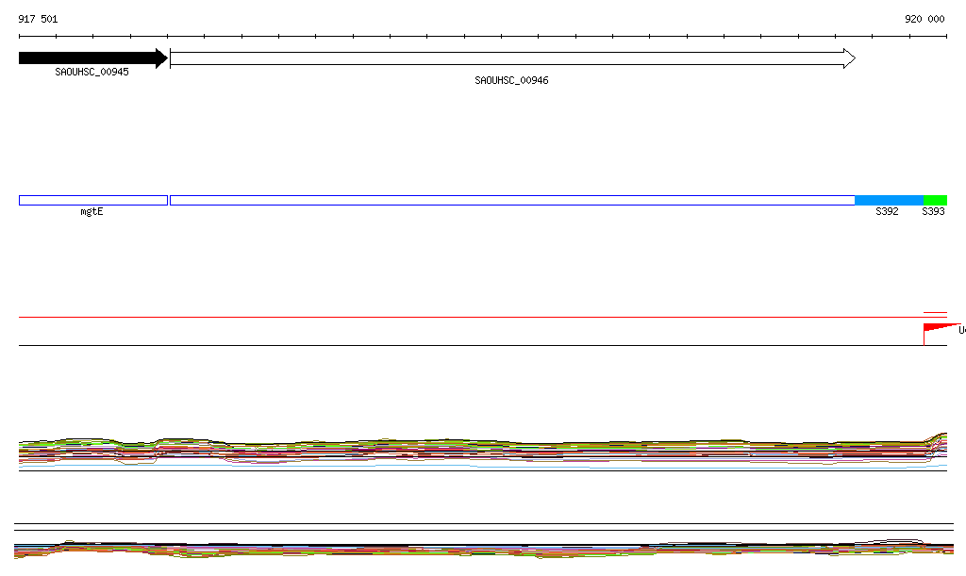
Task: Click the short red line above the flag
Action: point(935,312)
